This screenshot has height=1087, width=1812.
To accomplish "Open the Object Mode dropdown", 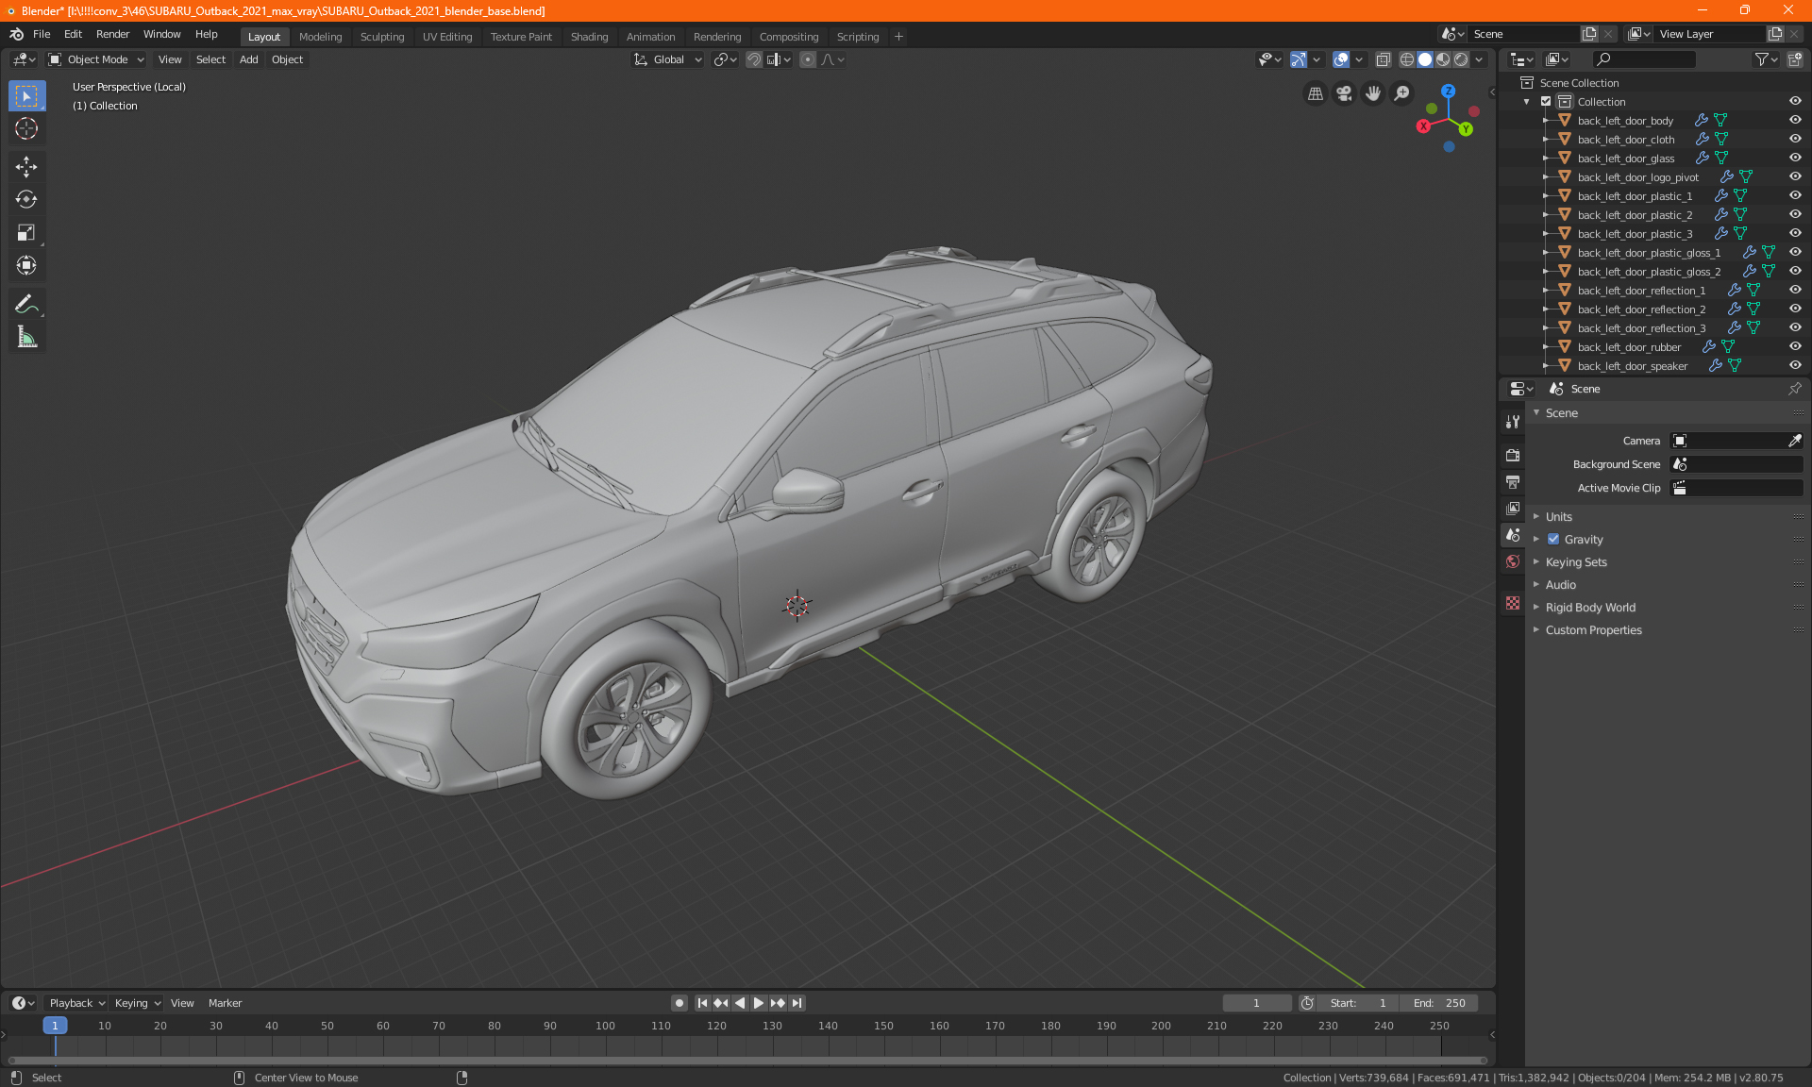I will 96,59.
